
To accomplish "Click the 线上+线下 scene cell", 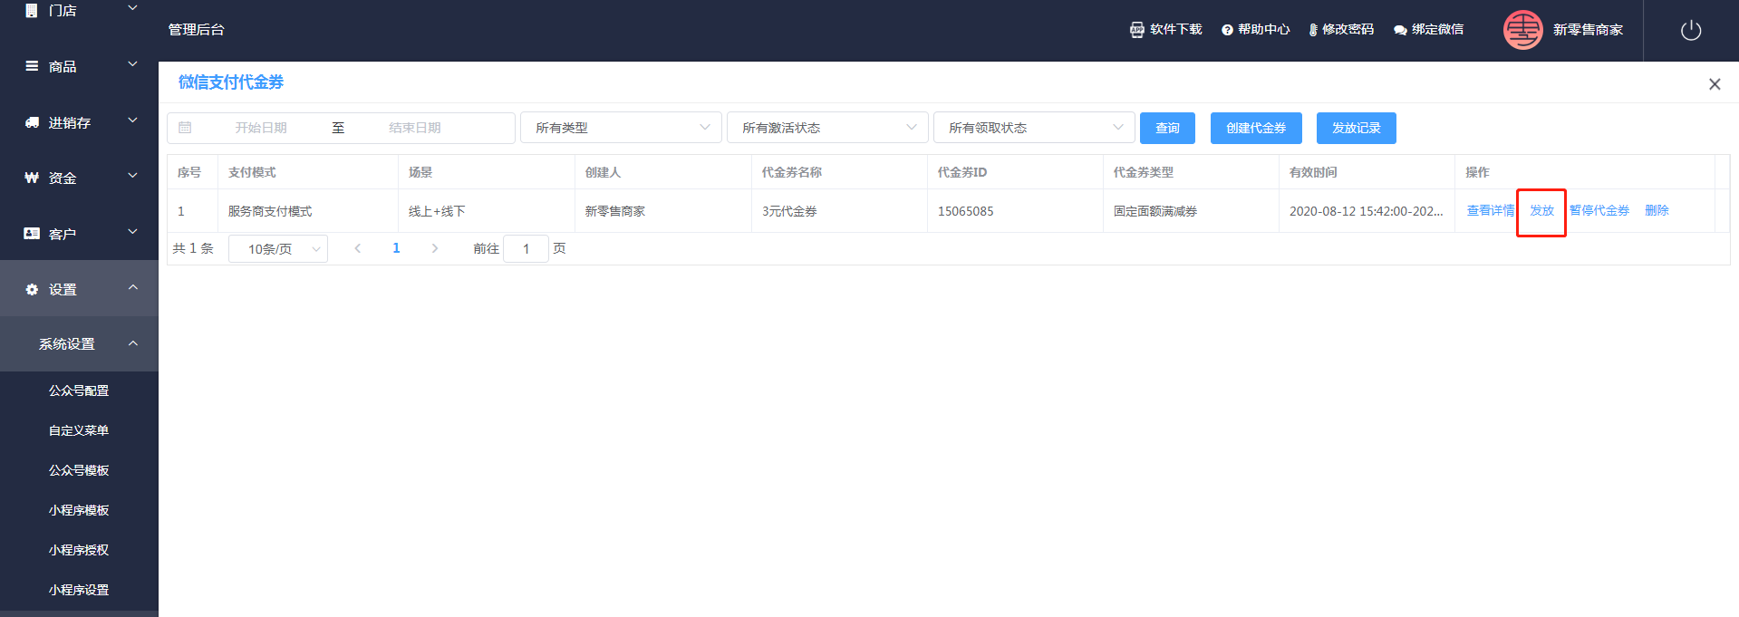I will point(437,211).
